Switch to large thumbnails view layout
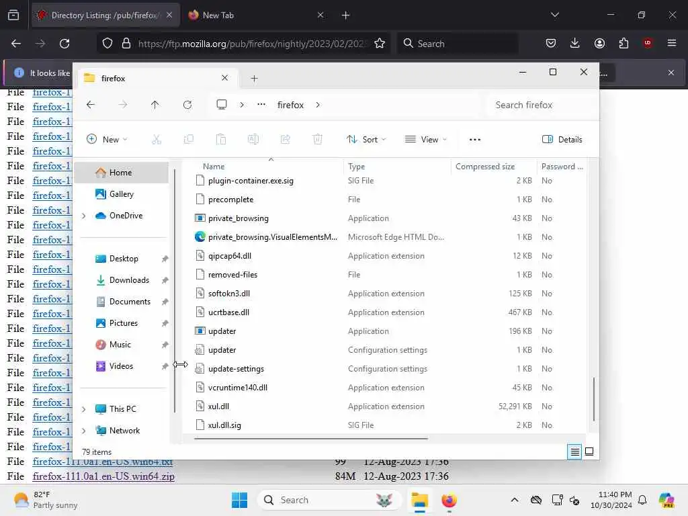Viewport: 688px width, 516px height. (589, 451)
